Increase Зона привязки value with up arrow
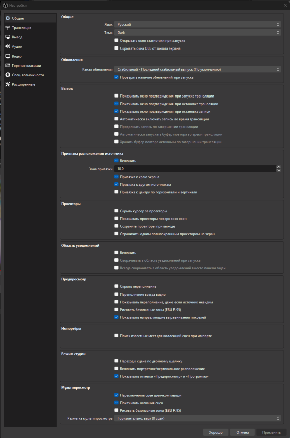The width and height of the screenshot is (290, 438). coord(278,167)
